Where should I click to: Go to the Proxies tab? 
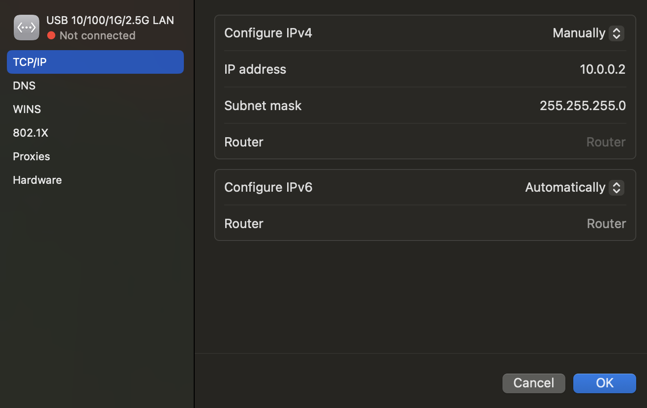31,156
